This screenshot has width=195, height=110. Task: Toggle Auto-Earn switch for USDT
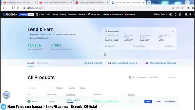tap(130, 101)
